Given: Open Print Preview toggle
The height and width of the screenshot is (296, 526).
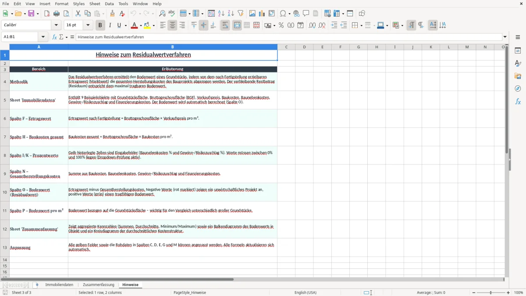Looking at the screenshot, I should pos(66,14).
